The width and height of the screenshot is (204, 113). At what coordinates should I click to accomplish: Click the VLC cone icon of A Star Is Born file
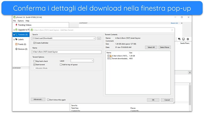(x=111, y=56)
